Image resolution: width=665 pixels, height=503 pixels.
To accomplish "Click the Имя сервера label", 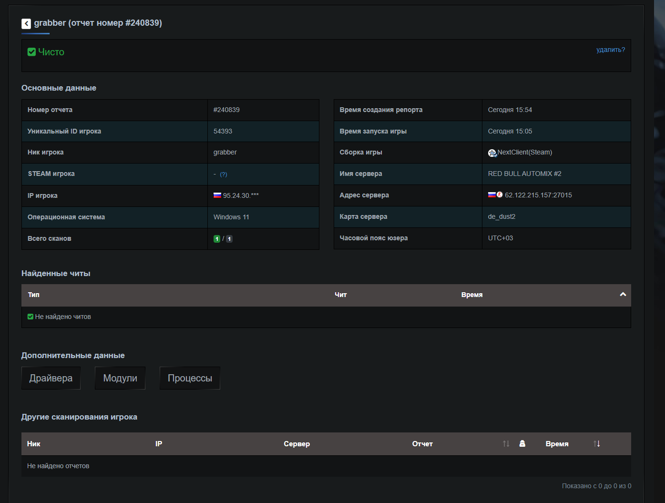I will (x=361, y=174).
